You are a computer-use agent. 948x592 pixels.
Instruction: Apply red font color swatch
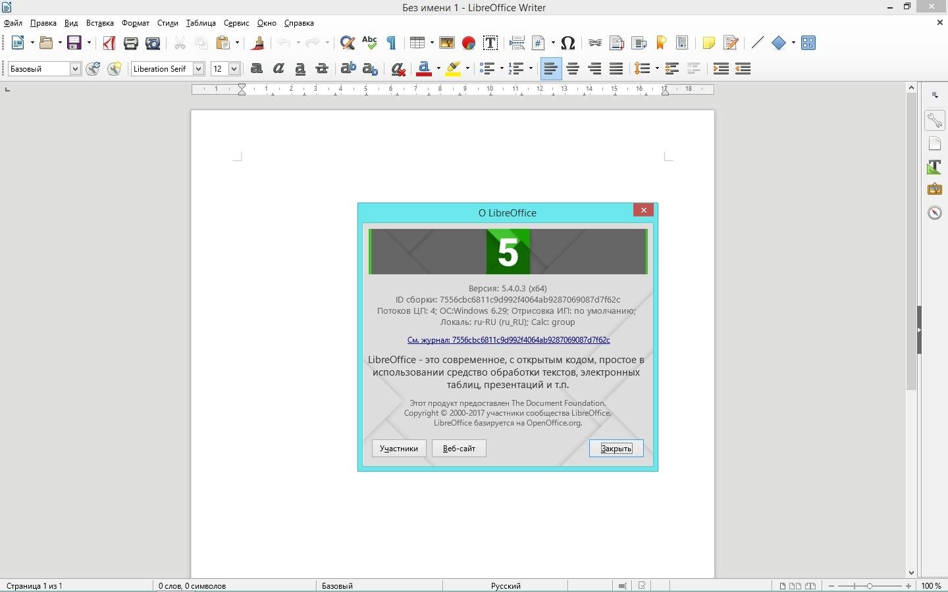[424, 68]
